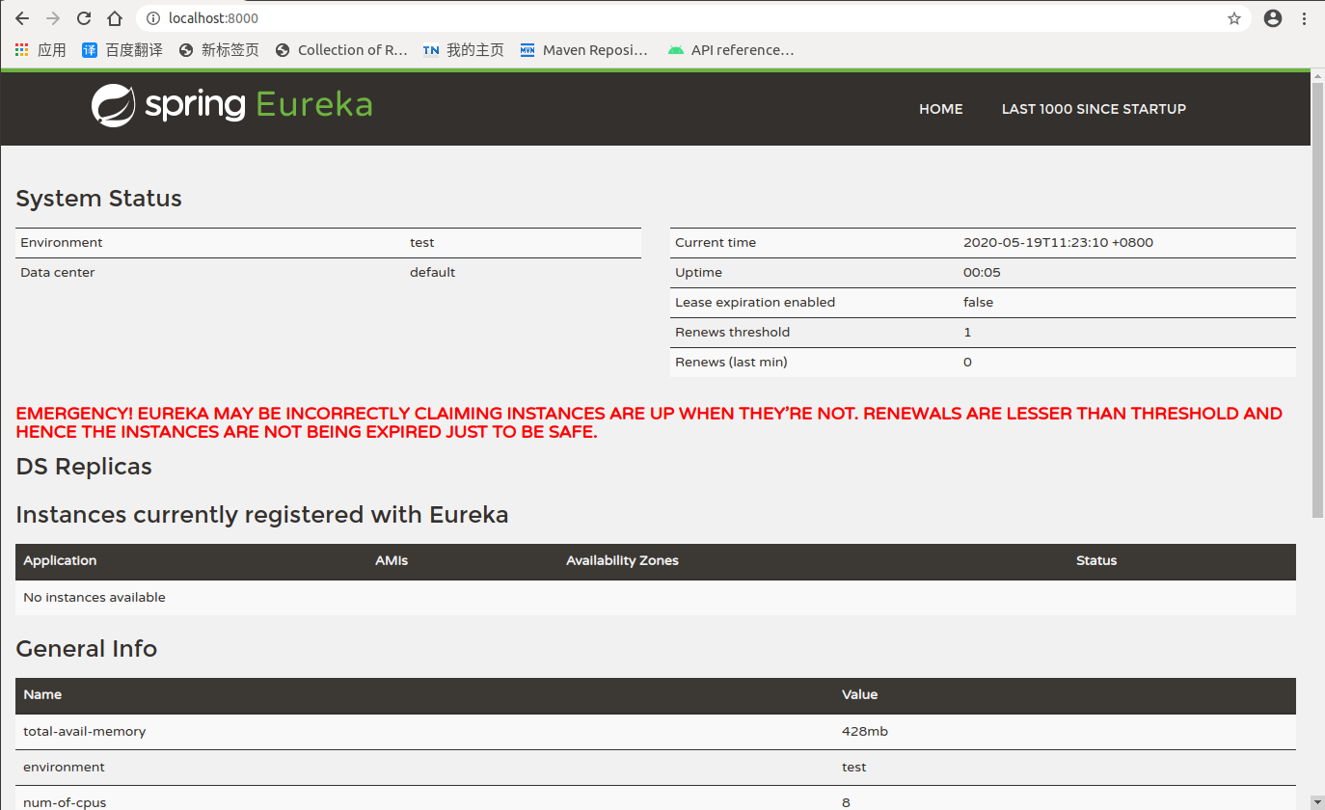
Task: Click the Application column header
Action: [60, 561]
